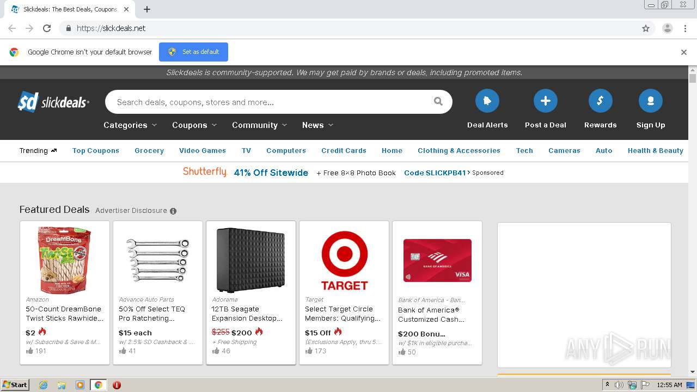This screenshot has width=697, height=392.
Task: Click thumbs-up on TEQ ratcheting deal
Action: (x=123, y=351)
